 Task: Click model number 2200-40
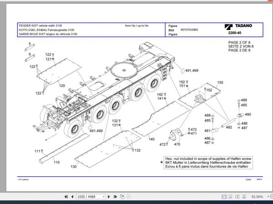pos(235,33)
